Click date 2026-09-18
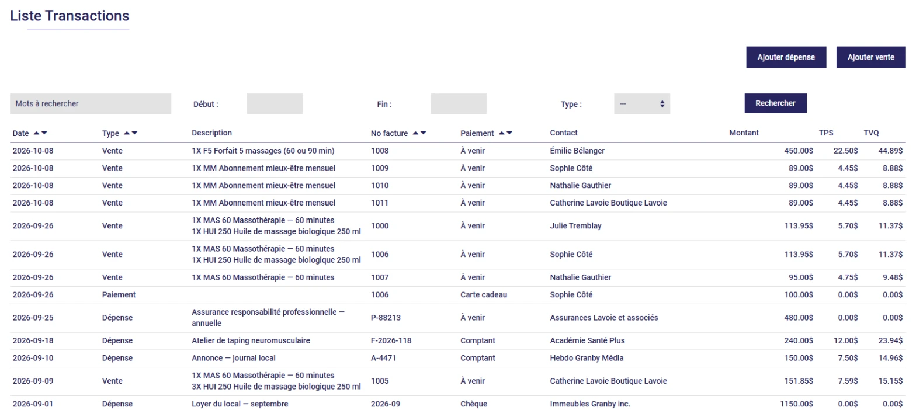The width and height of the screenshot is (916, 410). coord(33,340)
